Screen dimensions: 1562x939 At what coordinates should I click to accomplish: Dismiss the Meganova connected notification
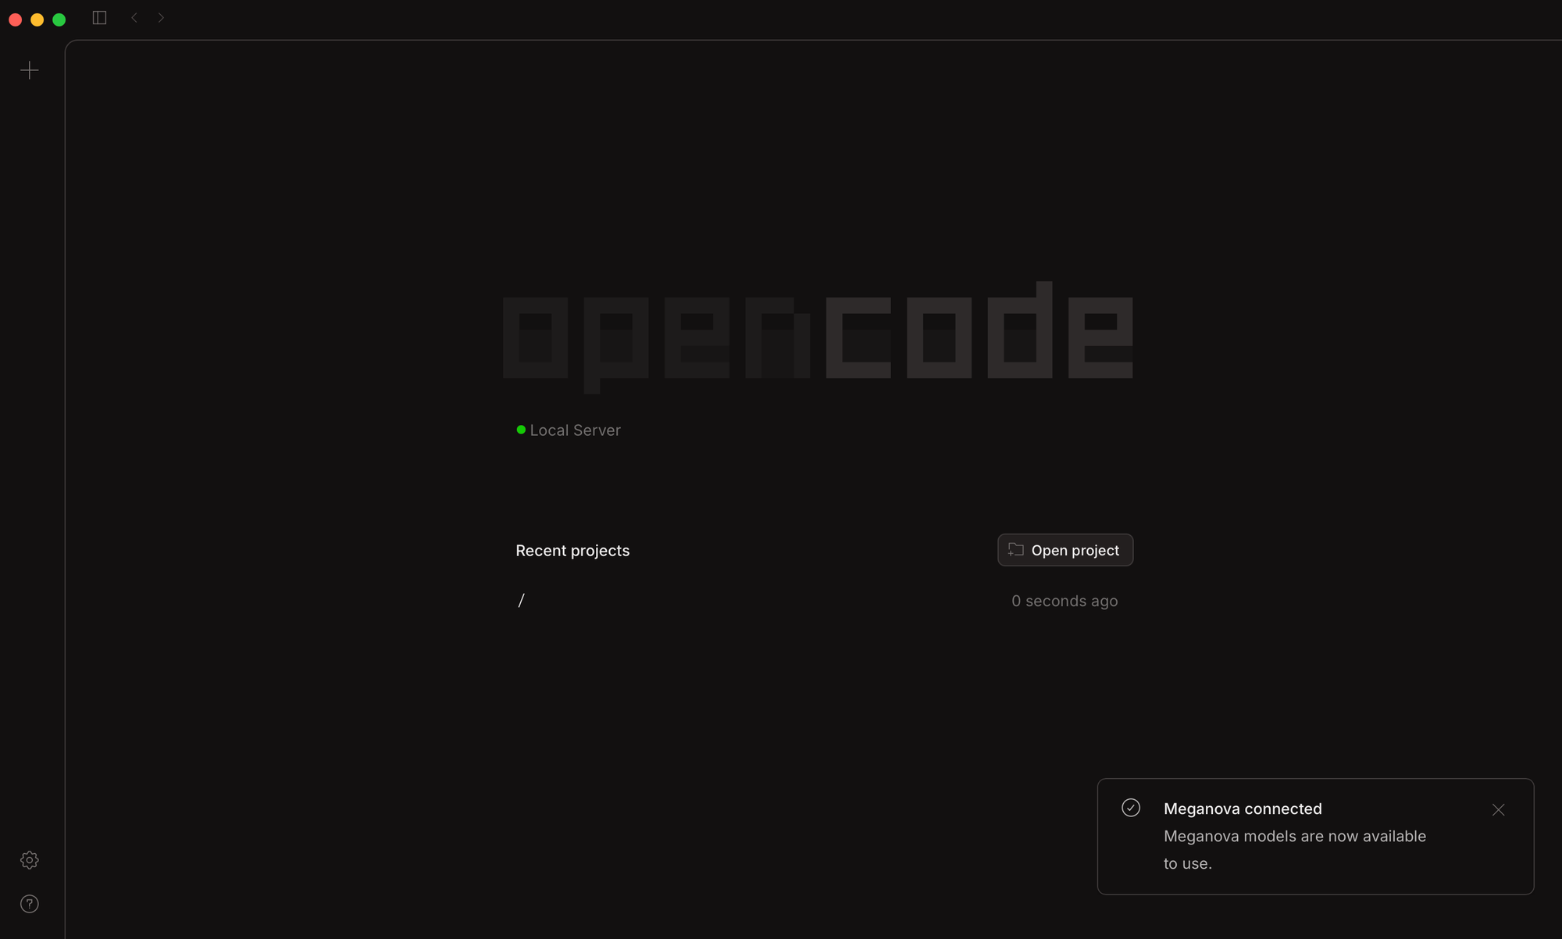(x=1498, y=810)
